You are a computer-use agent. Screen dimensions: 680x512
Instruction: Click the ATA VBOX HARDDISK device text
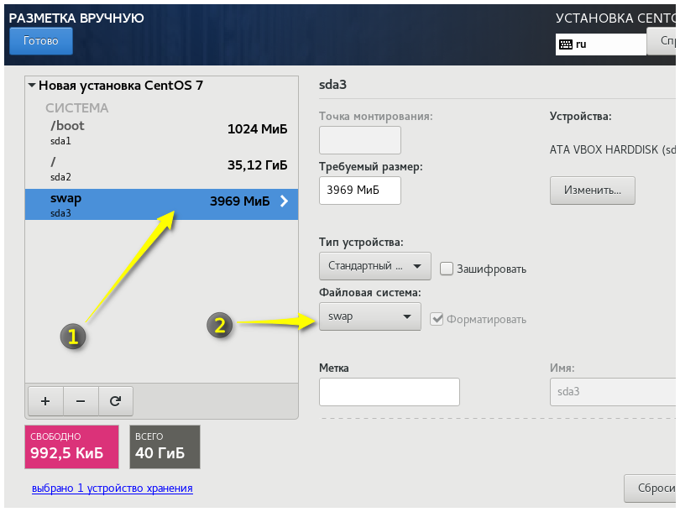(x=612, y=150)
